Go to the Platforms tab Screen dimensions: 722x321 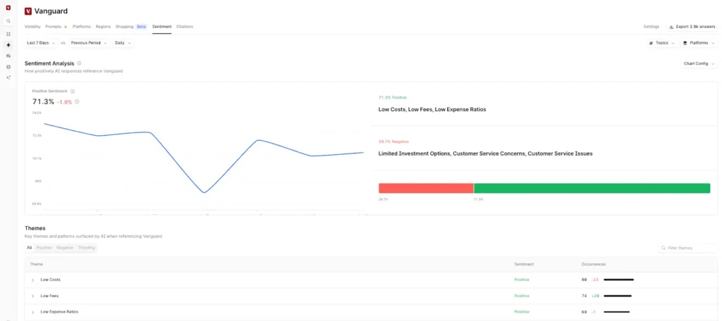(82, 27)
